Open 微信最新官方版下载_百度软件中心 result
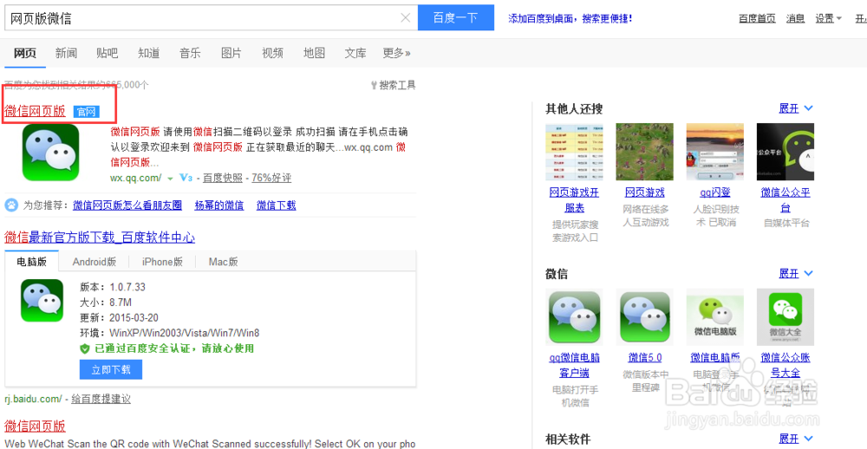This screenshot has height=449, width=867. point(100,238)
